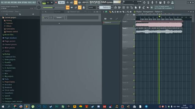
Task: Toggle the orange typing keyboard to piano button
Action: coord(68,7)
